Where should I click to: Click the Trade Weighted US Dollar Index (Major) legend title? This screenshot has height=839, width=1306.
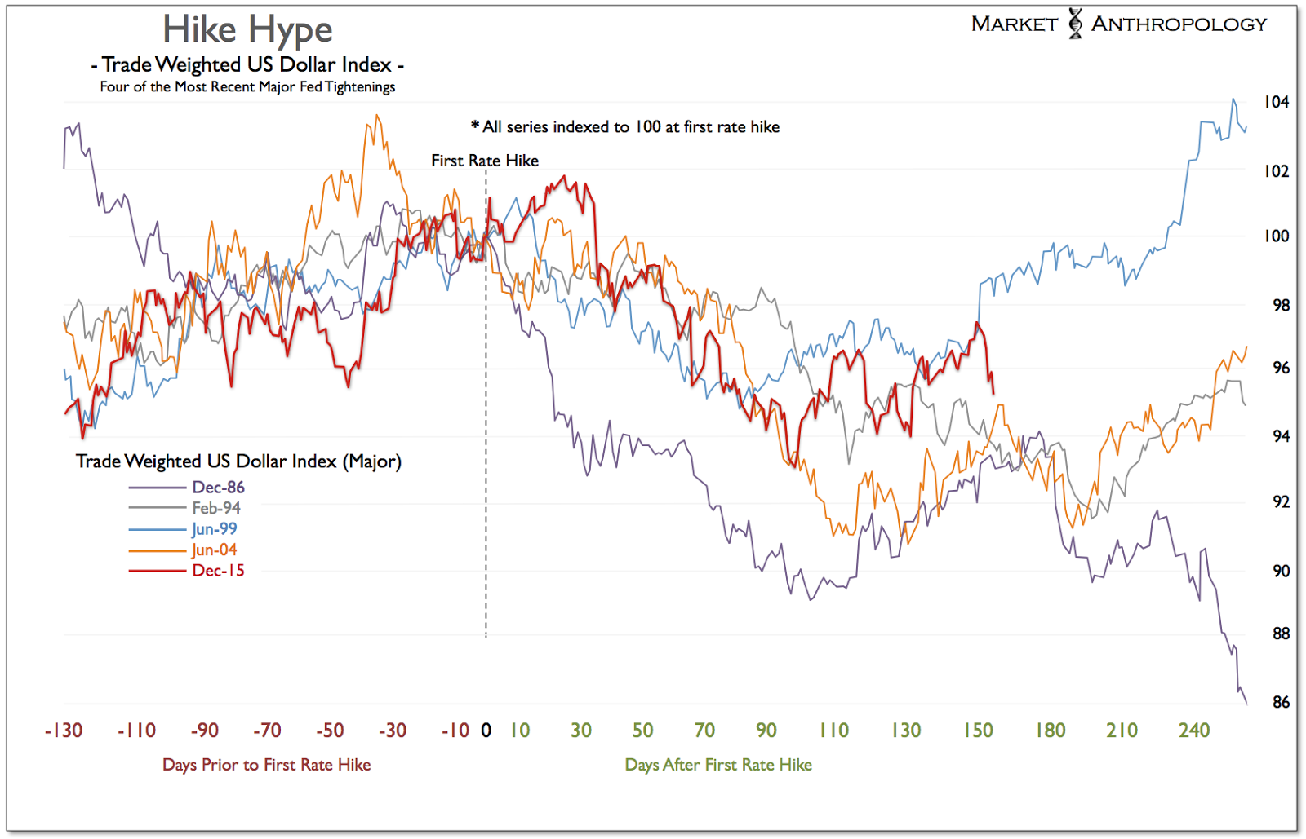coord(238,461)
